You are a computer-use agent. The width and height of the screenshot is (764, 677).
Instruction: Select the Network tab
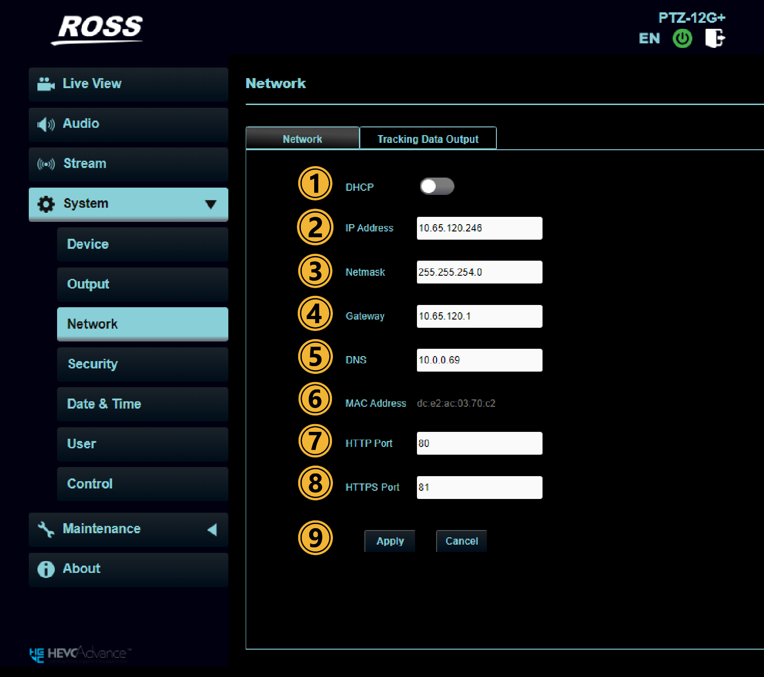tap(302, 139)
